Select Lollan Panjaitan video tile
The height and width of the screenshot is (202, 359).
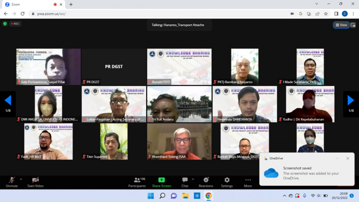[114, 104]
